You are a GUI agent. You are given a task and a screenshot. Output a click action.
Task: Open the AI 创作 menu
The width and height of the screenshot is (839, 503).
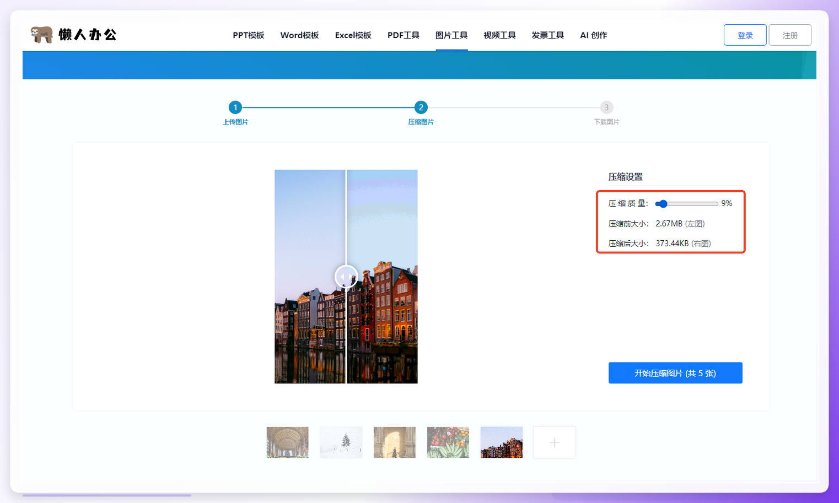coord(593,35)
